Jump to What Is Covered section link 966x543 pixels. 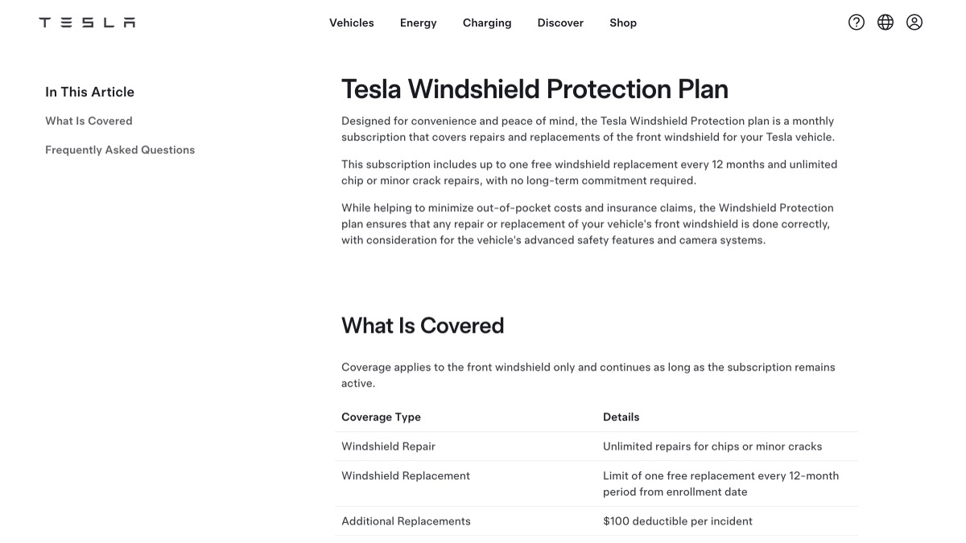(89, 121)
